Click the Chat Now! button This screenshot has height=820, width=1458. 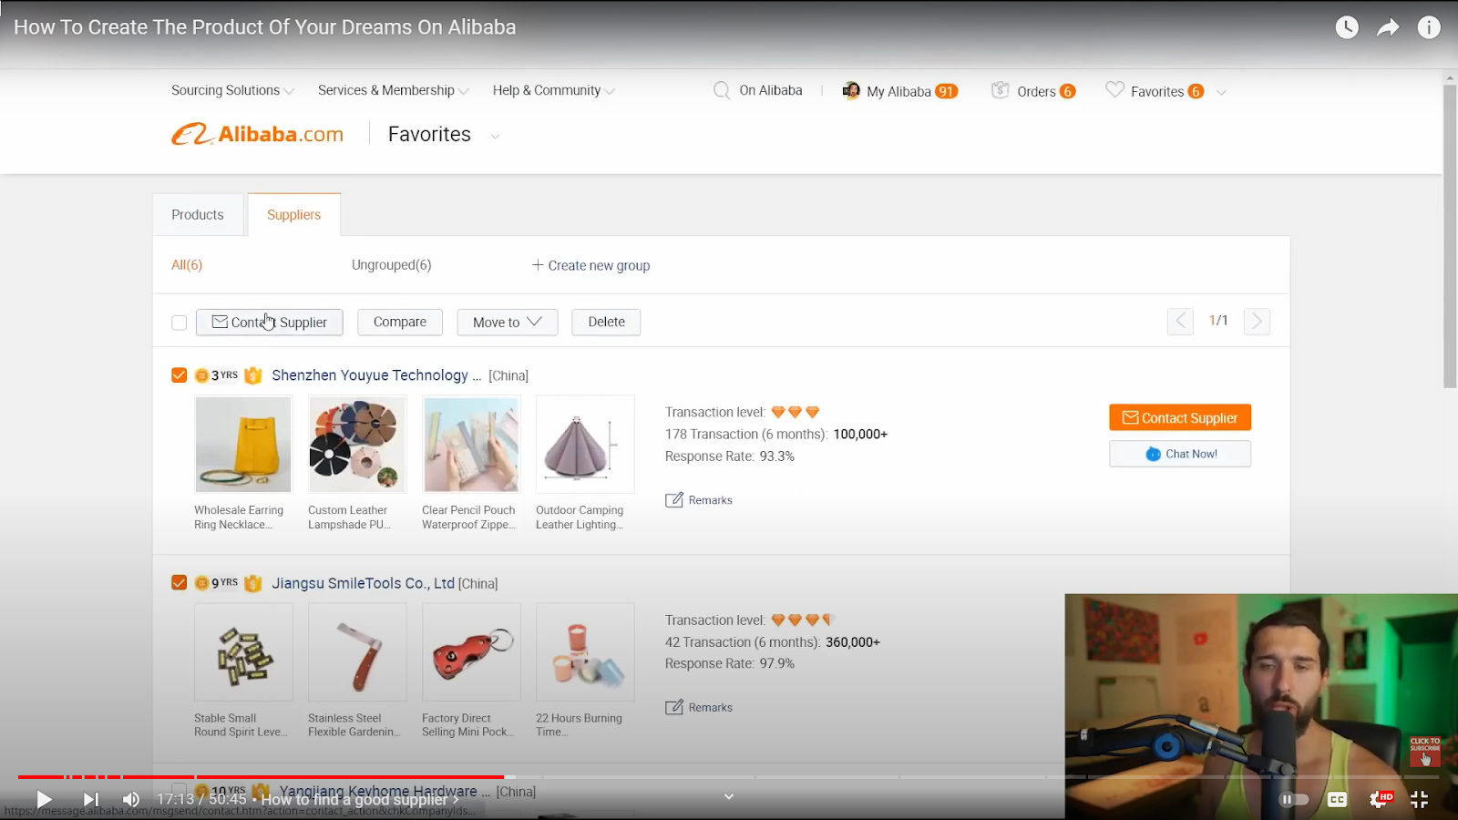(1180, 454)
